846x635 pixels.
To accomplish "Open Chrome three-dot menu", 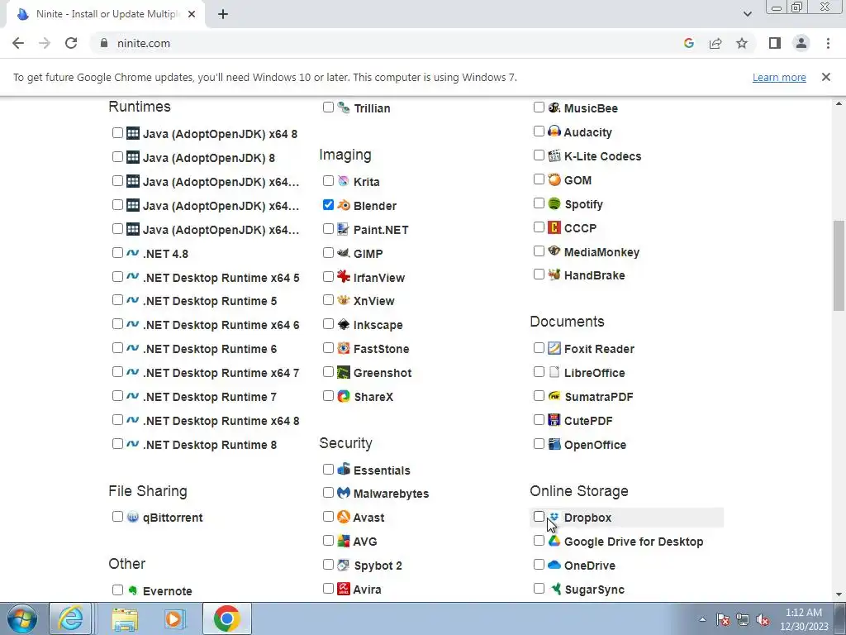I will tap(828, 43).
